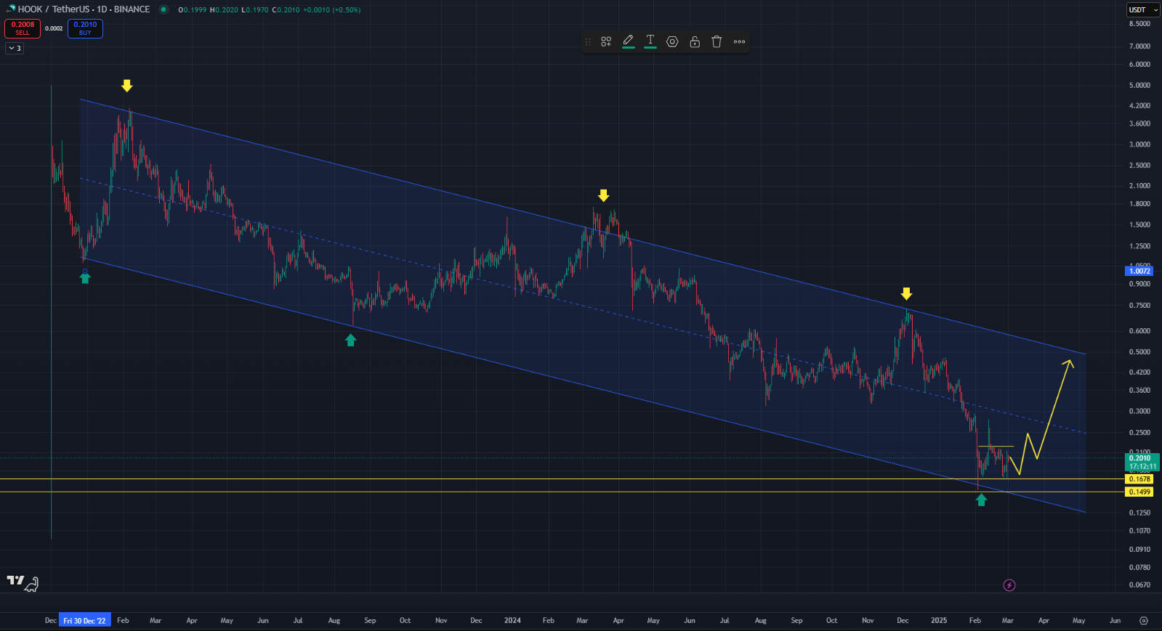Viewport: 1162px width, 631px height.
Task: Expand the collapsed indicators legend showing 3
Action: click(x=15, y=48)
